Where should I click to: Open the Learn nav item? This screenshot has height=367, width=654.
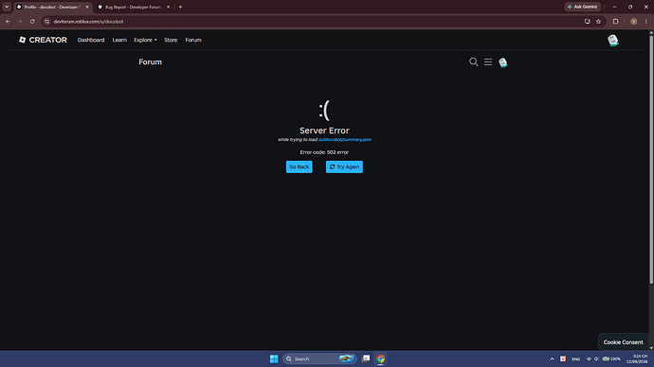[x=119, y=40]
